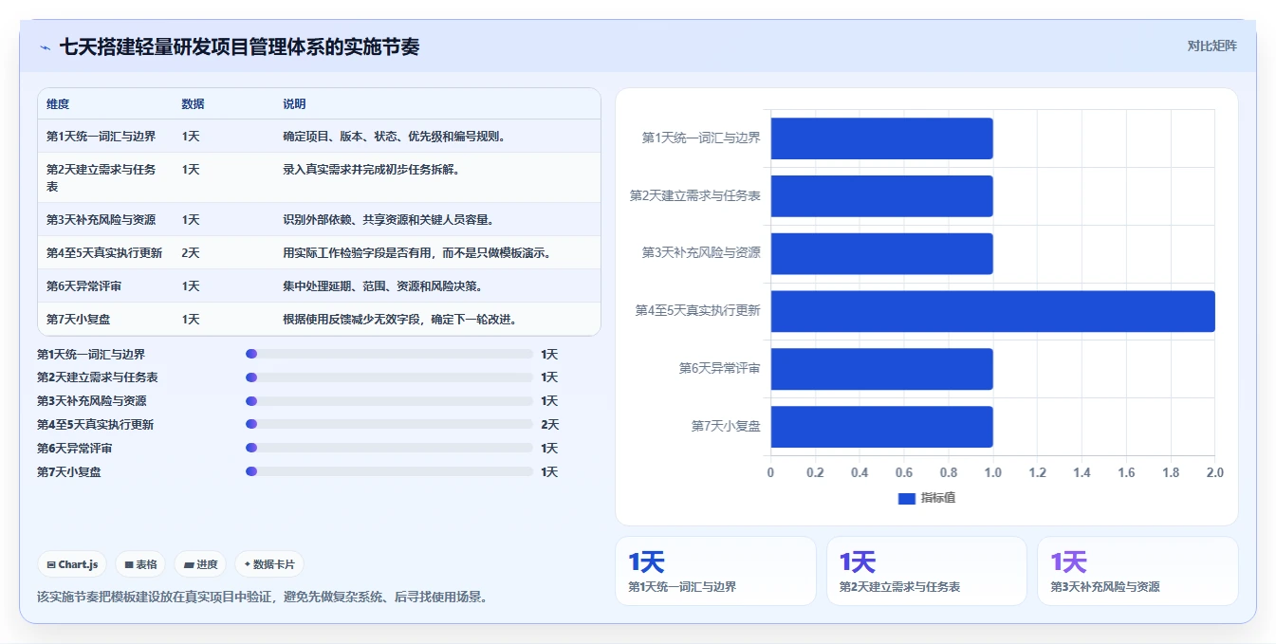Open the 1天 card for 第2天建立需求与任务表
This screenshot has height=644, width=1276.
point(926,571)
